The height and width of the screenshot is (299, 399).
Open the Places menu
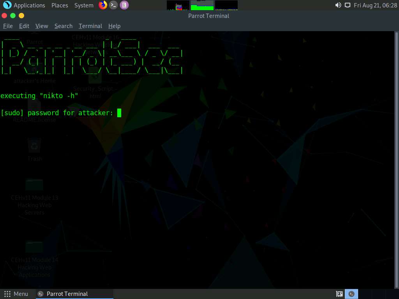[60, 5]
